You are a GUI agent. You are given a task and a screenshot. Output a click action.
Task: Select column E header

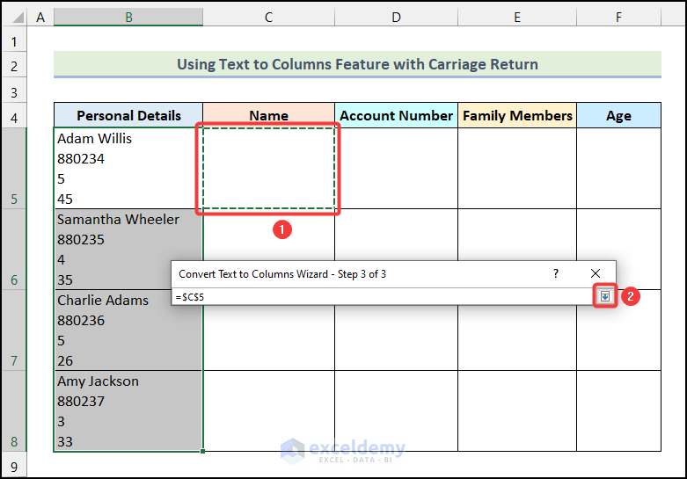pyautogui.click(x=516, y=17)
